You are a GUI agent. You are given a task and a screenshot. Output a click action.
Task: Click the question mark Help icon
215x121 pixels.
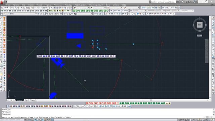pyautogui.click(x=194, y=2)
